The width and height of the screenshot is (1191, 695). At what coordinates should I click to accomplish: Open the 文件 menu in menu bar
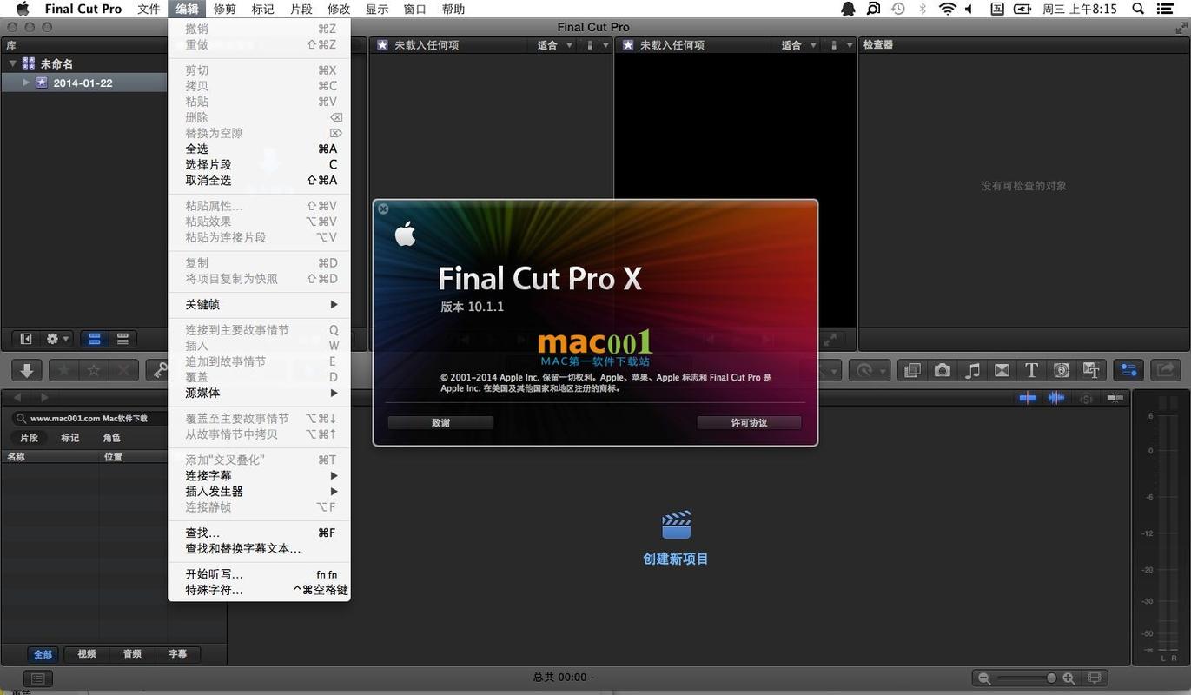pyautogui.click(x=149, y=9)
